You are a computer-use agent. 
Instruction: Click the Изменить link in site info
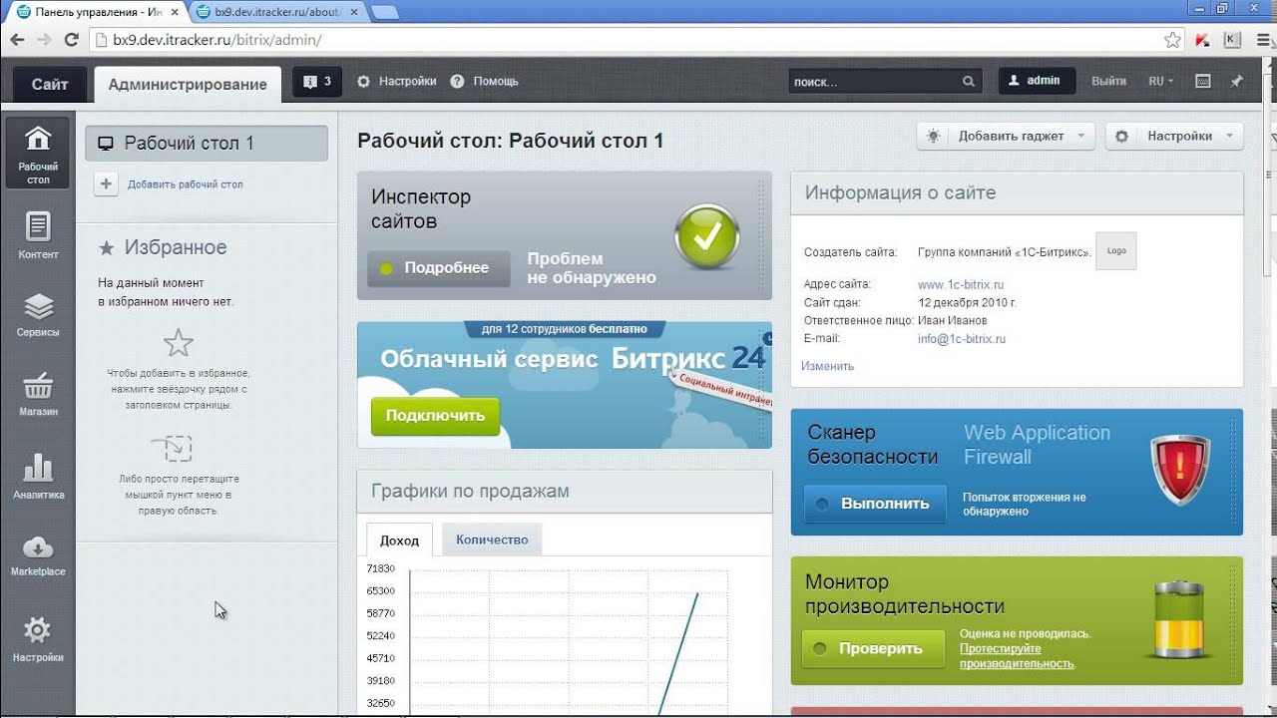click(828, 366)
